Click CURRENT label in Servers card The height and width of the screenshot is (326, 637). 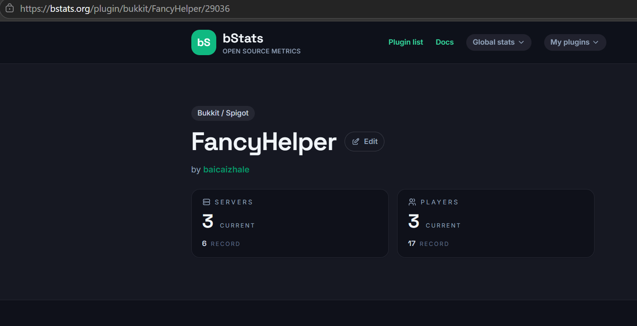click(237, 225)
